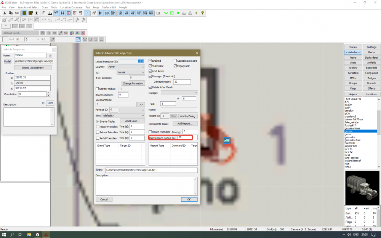Toggle the MCU SEL toolbar icon
Viewport: 381px width, 238px height.
click(139, 13)
